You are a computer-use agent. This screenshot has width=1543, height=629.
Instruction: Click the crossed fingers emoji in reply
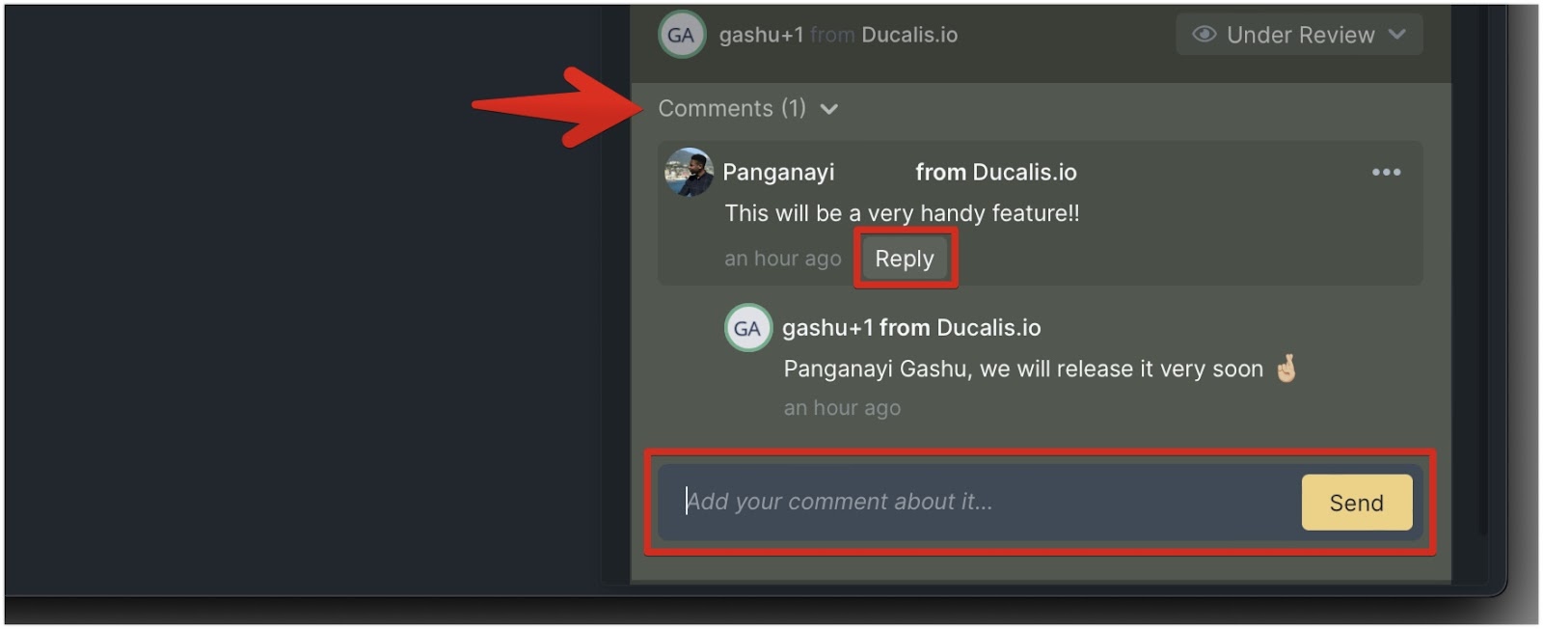pyautogui.click(x=1286, y=369)
